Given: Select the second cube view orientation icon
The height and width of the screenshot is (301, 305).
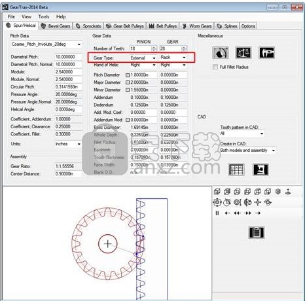Looking at the screenshot, I should tap(227, 192).
